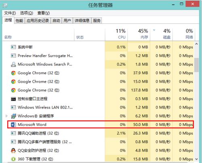
Task: Click the 2.1% CPU value
Action: click(x=121, y=133)
